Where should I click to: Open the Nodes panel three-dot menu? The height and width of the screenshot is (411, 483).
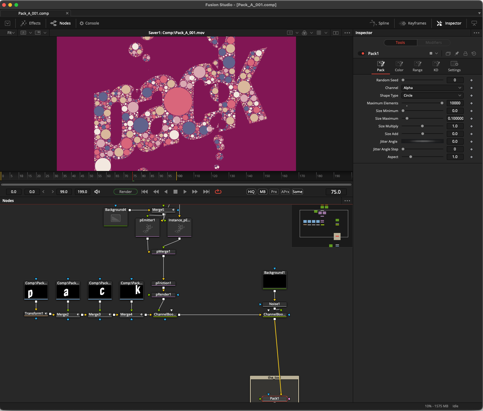(x=347, y=201)
